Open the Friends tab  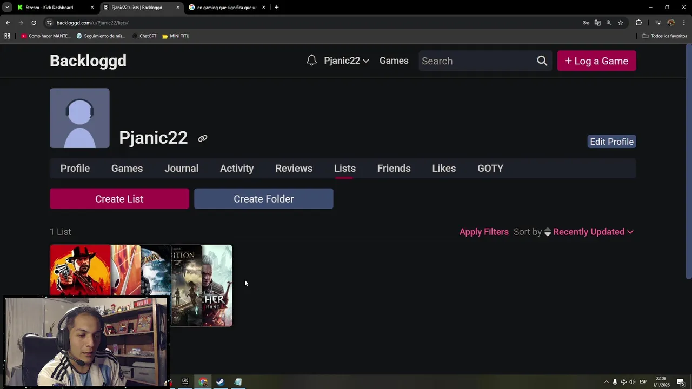tap(394, 168)
